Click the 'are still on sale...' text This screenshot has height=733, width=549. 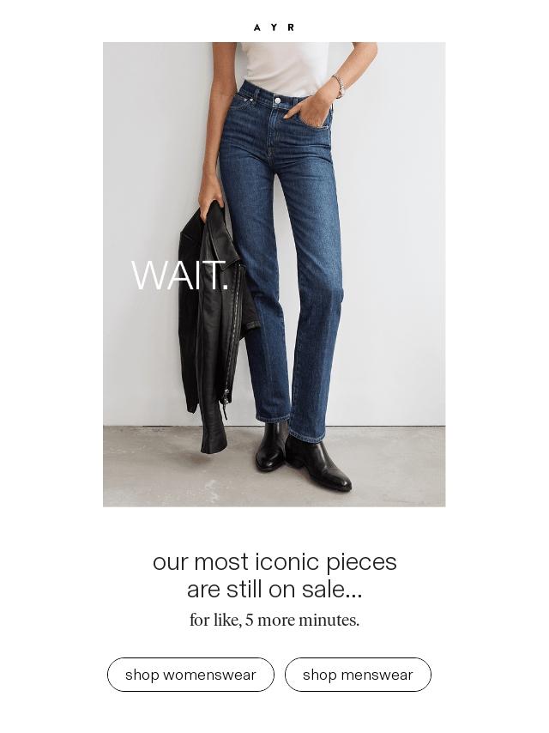coord(274,589)
